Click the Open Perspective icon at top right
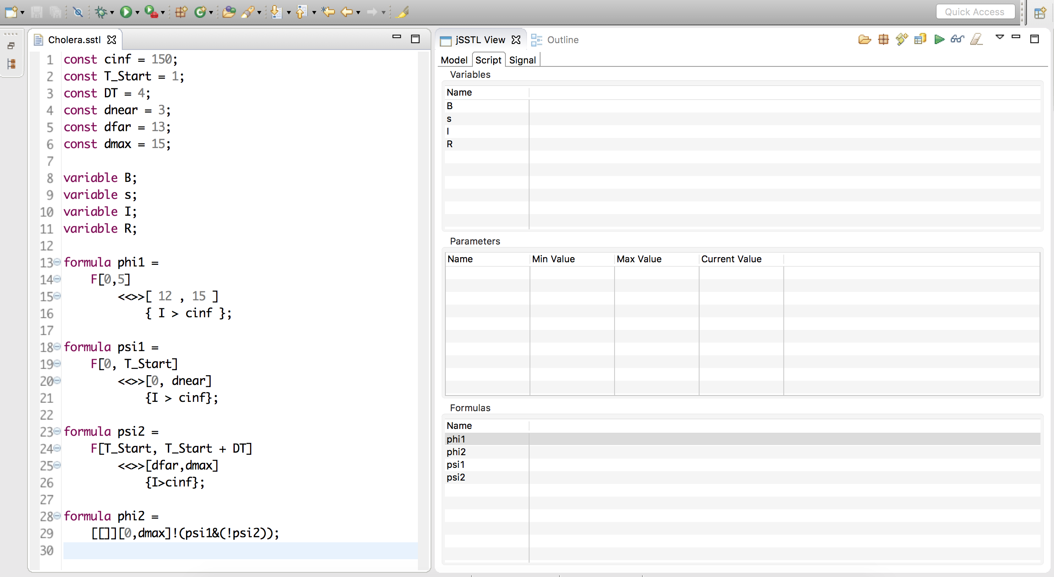 pos(1040,13)
